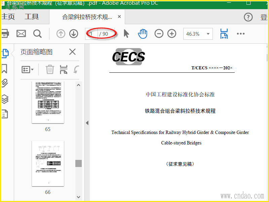
Task: Click the Cable-stayed Bridges text line
Action: [x=181, y=143]
